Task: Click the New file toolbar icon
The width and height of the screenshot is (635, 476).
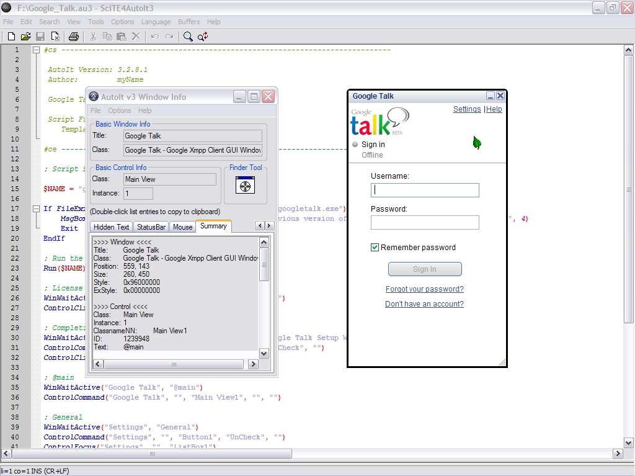Action: click(11, 37)
